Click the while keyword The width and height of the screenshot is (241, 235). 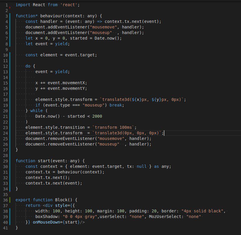[x=36, y=111]
